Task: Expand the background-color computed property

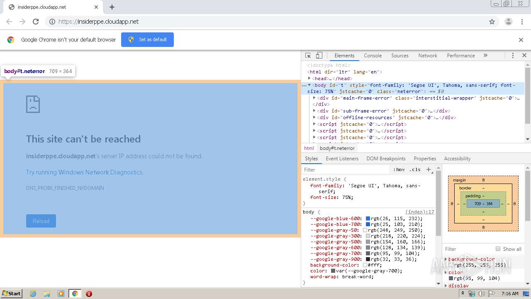Action: (446, 259)
